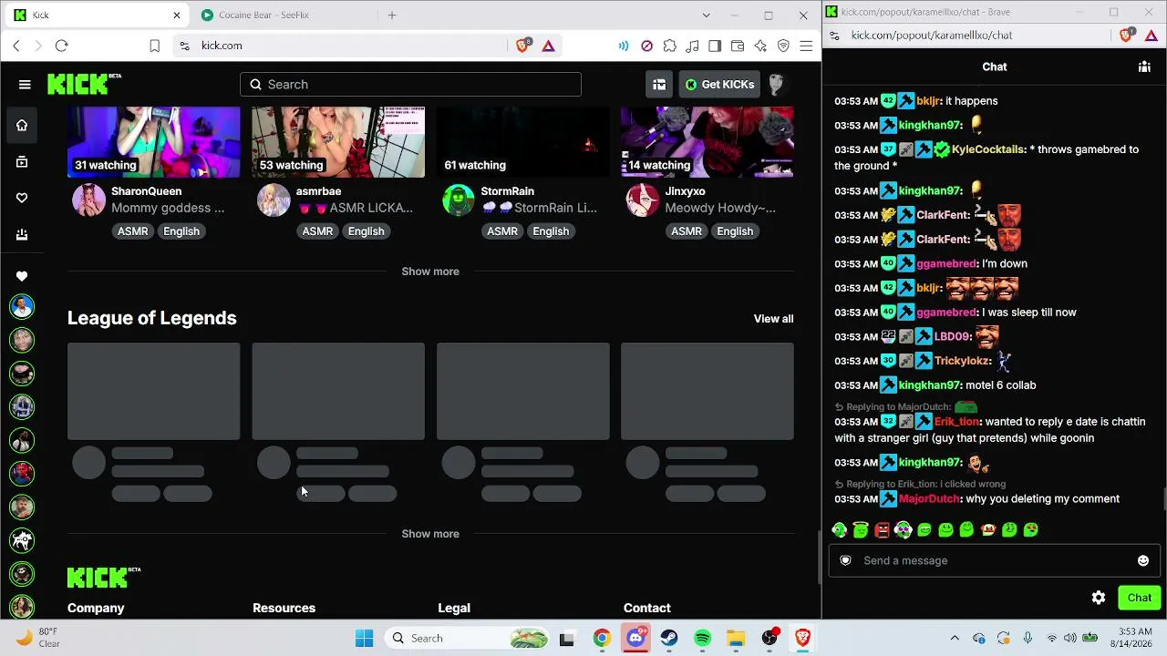Open Brave Leo AI sparkle icon
The width and height of the screenshot is (1167, 656).
760,46
